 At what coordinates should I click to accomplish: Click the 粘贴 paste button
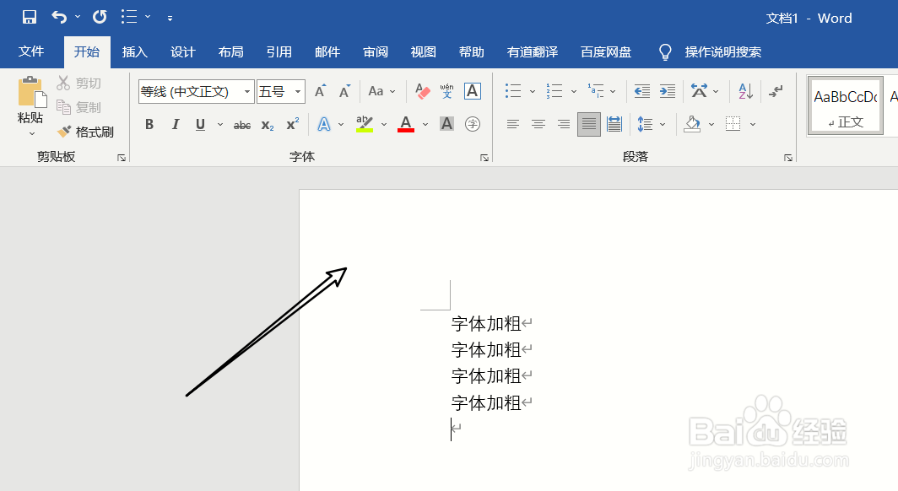coord(30,100)
